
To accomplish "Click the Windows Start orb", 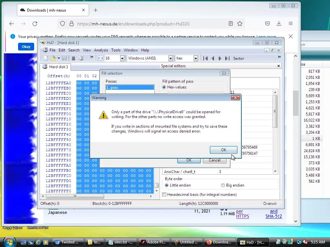I will tap(9, 242).
